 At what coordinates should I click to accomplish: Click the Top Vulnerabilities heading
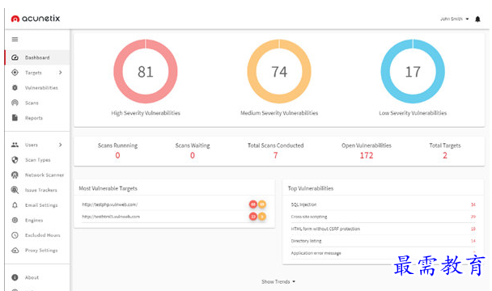click(311, 188)
